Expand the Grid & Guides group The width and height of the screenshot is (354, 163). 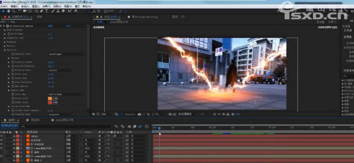5,30
